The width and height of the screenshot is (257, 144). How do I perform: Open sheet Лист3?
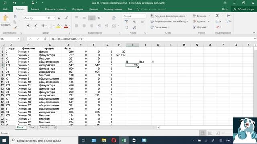[x=43, y=128]
